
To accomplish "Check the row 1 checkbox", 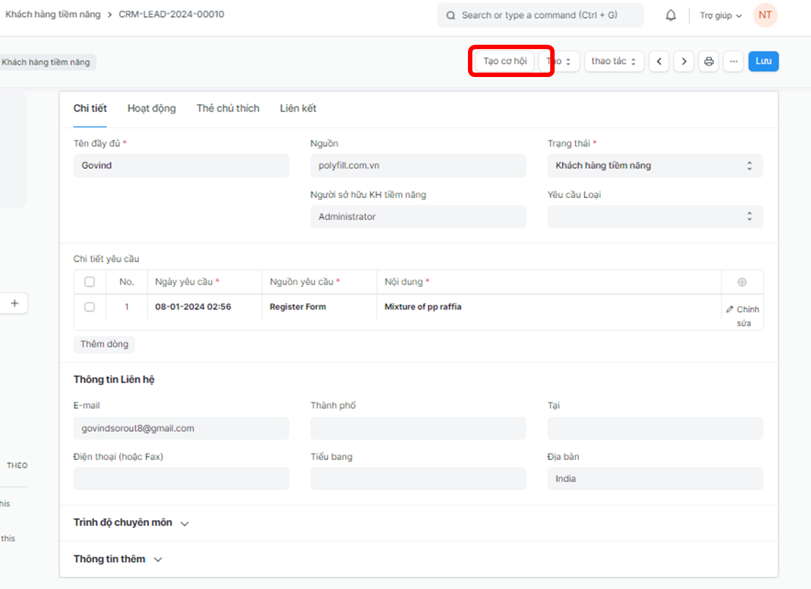I will click(x=90, y=307).
